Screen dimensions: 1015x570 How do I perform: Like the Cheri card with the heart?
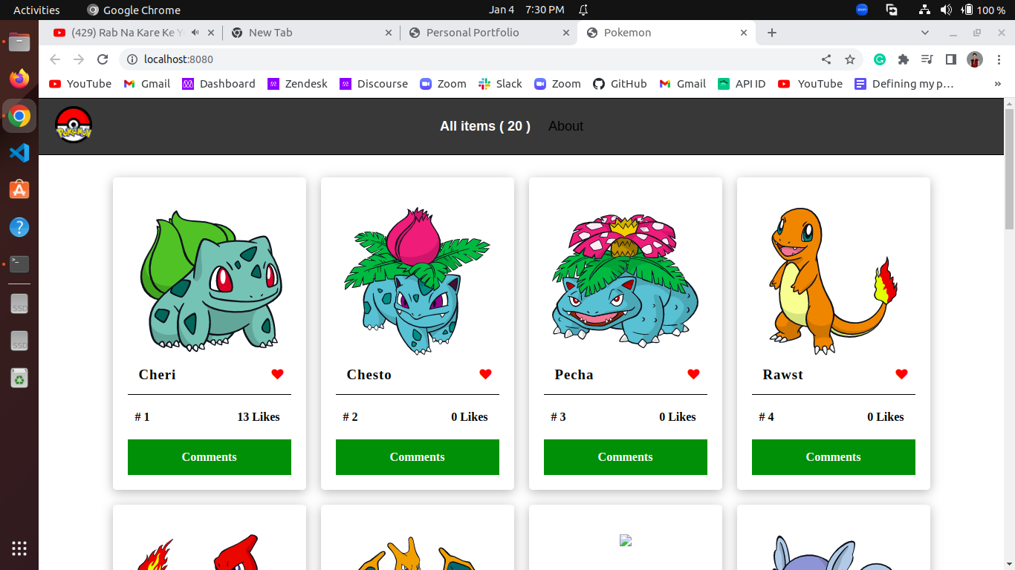[x=277, y=374]
